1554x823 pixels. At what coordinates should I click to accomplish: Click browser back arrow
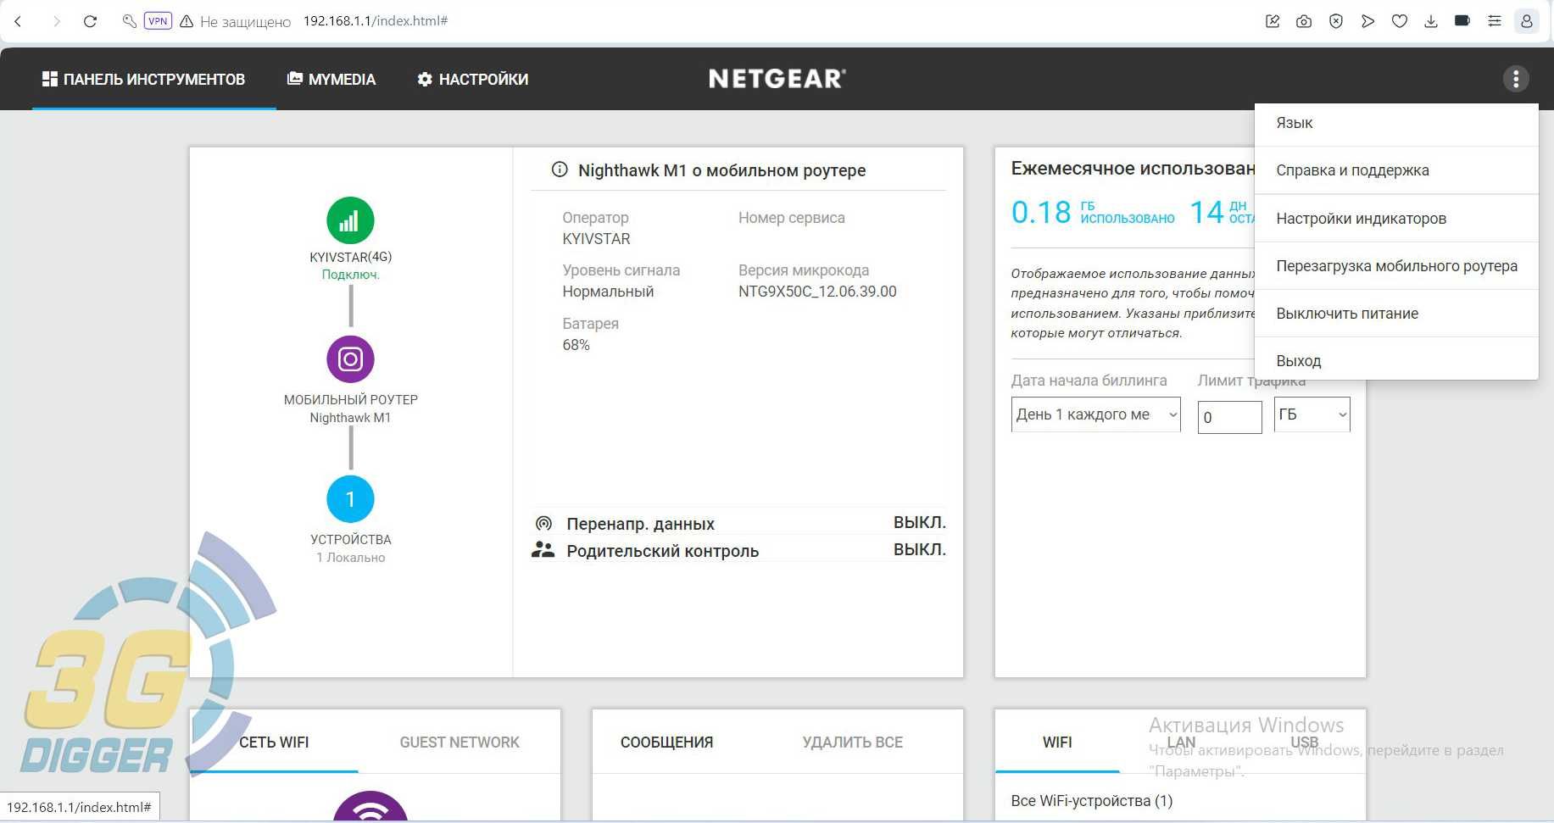[18, 21]
